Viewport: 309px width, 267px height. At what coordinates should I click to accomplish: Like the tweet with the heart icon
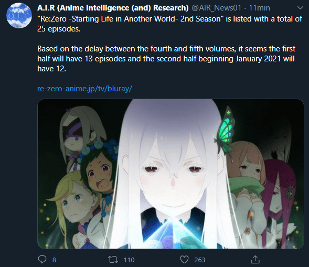pos(185,260)
